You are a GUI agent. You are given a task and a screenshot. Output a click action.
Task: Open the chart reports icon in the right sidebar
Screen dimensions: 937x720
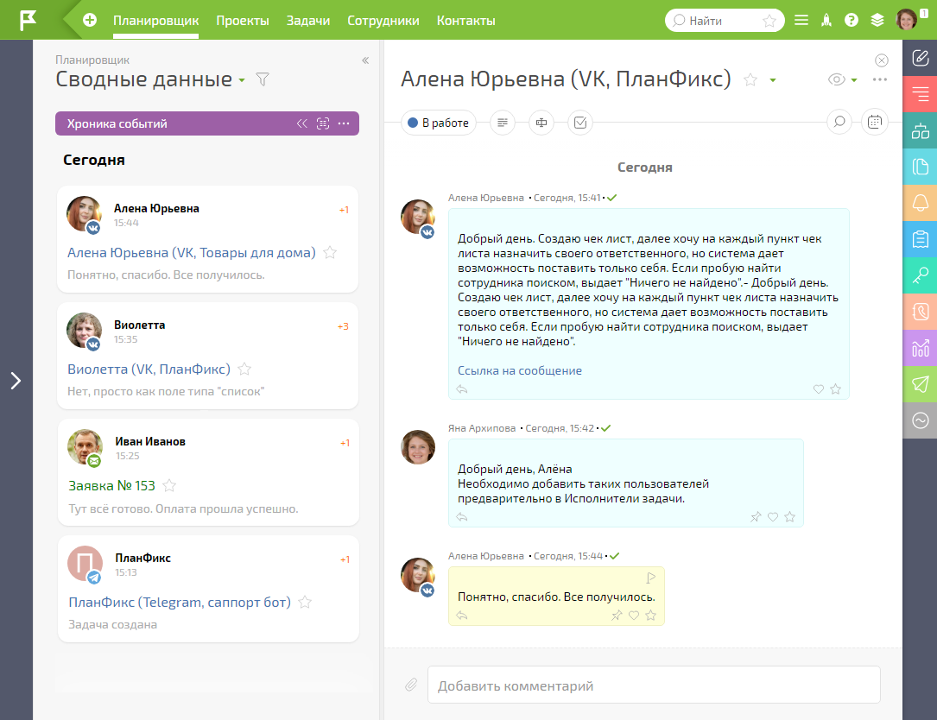[921, 348]
